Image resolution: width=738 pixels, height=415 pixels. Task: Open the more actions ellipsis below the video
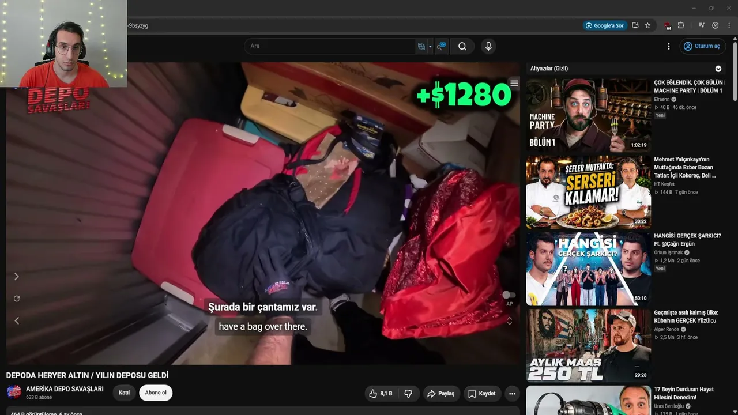click(512, 394)
